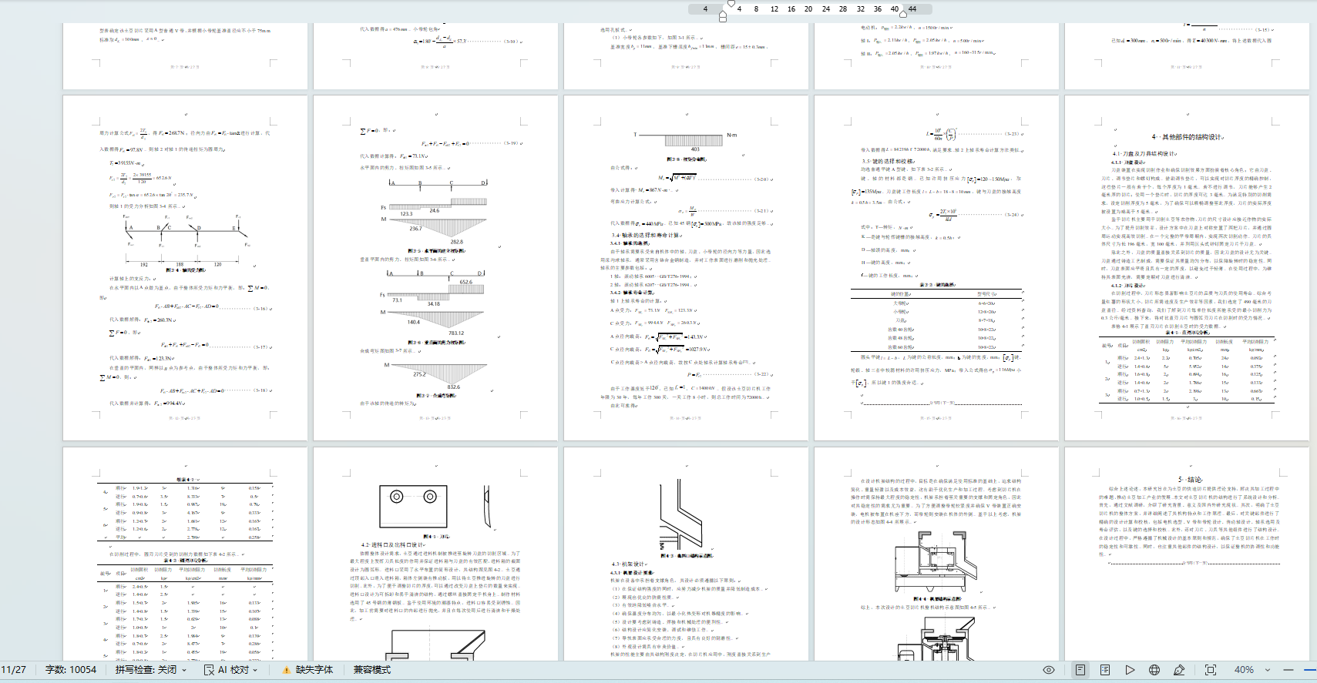
Task: Click the first-line indent marker on the ruler
Action: pos(731,4)
